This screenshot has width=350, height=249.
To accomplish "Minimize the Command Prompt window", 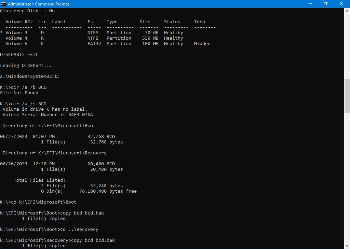I will [x=310, y=4].
